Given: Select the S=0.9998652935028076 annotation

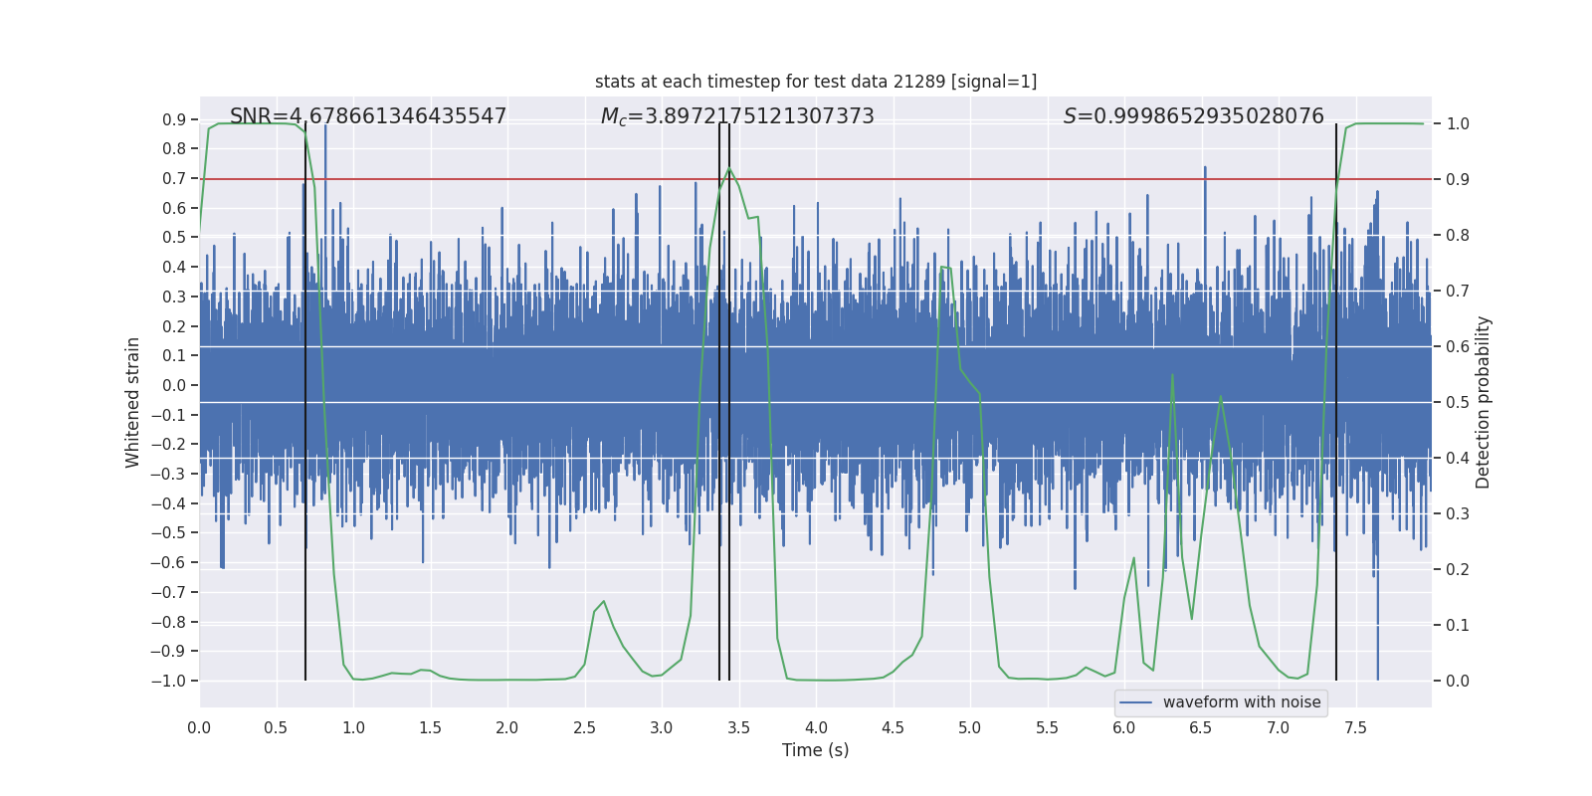Looking at the screenshot, I should [1194, 116].
